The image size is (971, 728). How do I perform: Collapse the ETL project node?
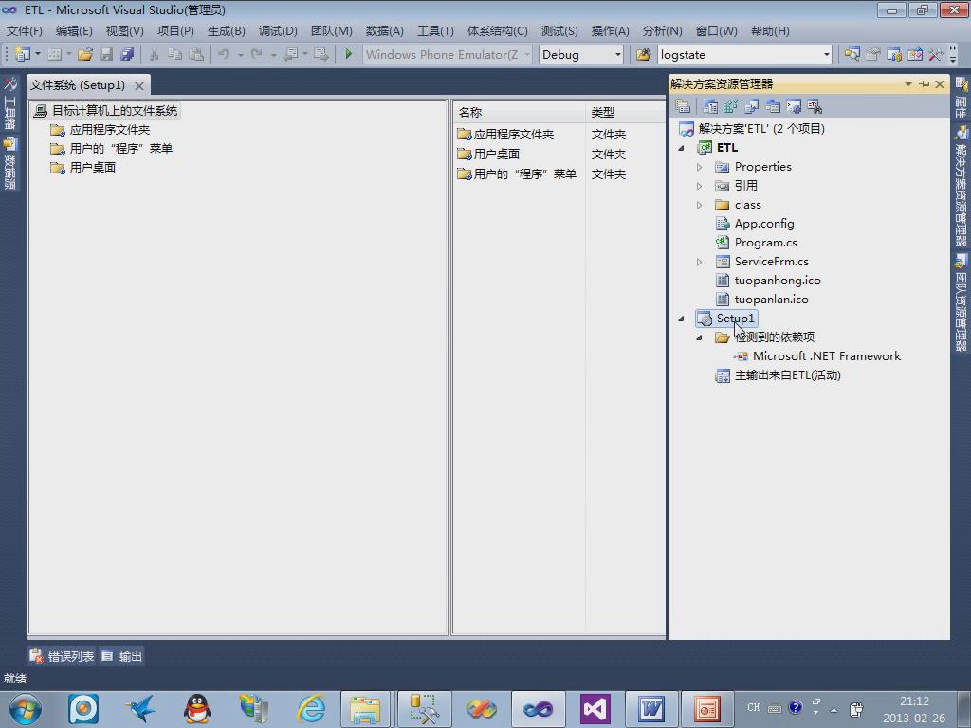tap(681, 148)
